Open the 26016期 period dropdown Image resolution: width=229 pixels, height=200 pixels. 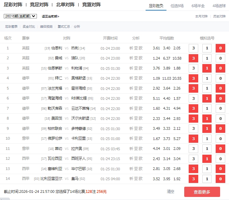pos(20,16)
